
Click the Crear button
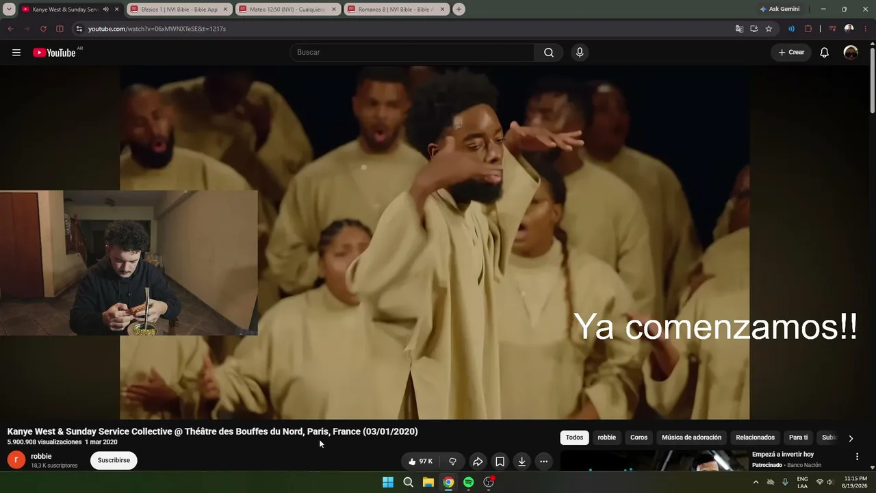(x=791, y=53)
